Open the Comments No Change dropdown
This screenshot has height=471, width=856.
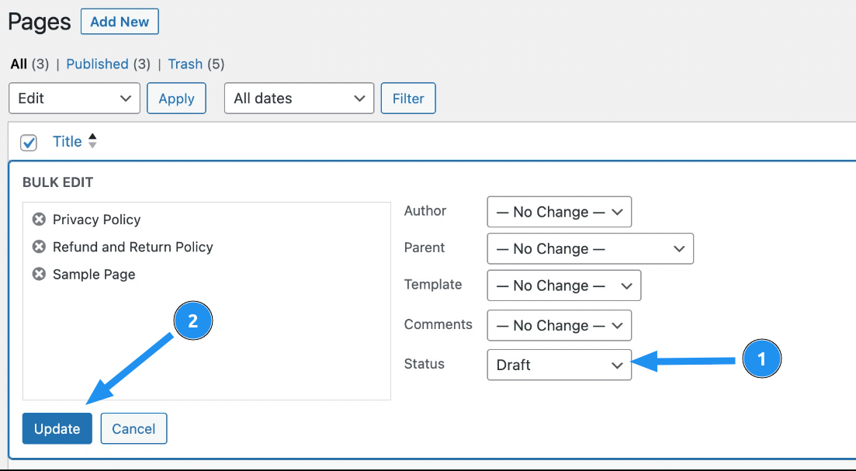[x=559, y=325]
